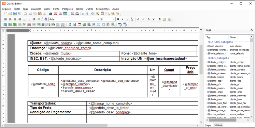Viewport: 256px width, 128px height.
Task: Open the Print Preview magnifier icon
Action: (x=87, y=14)
